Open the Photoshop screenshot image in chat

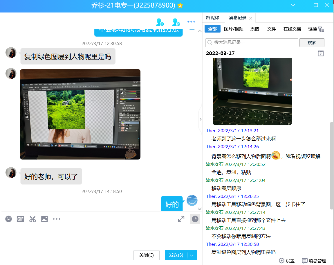80,114
